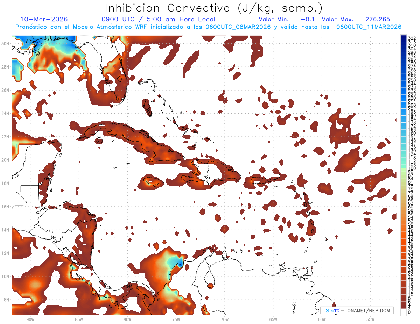Click the '70W' longitude axis label
420x324 pixels.
(225, 319)
